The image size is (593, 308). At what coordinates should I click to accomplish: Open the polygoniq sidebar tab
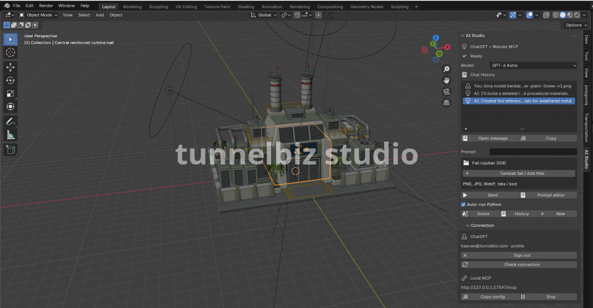point(587,95)
